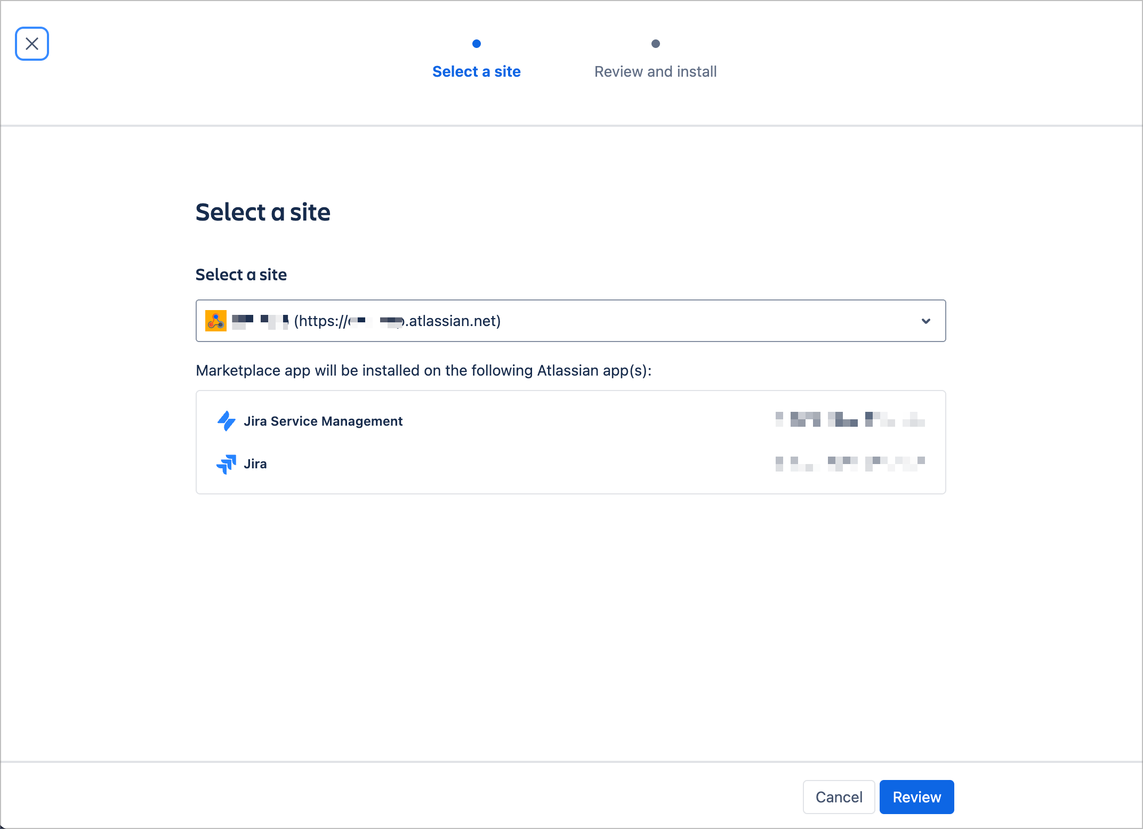Go to Review and install step label
1143x829 pixels.
point(655,71)
